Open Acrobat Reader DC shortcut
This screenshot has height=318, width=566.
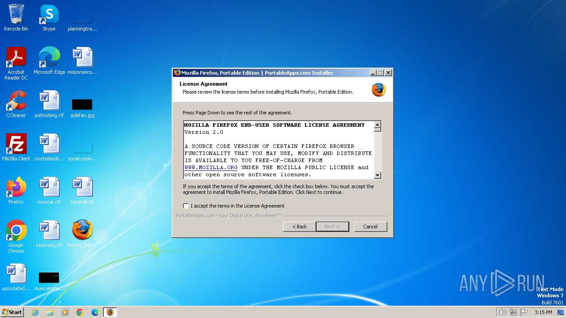click(16, 63)
